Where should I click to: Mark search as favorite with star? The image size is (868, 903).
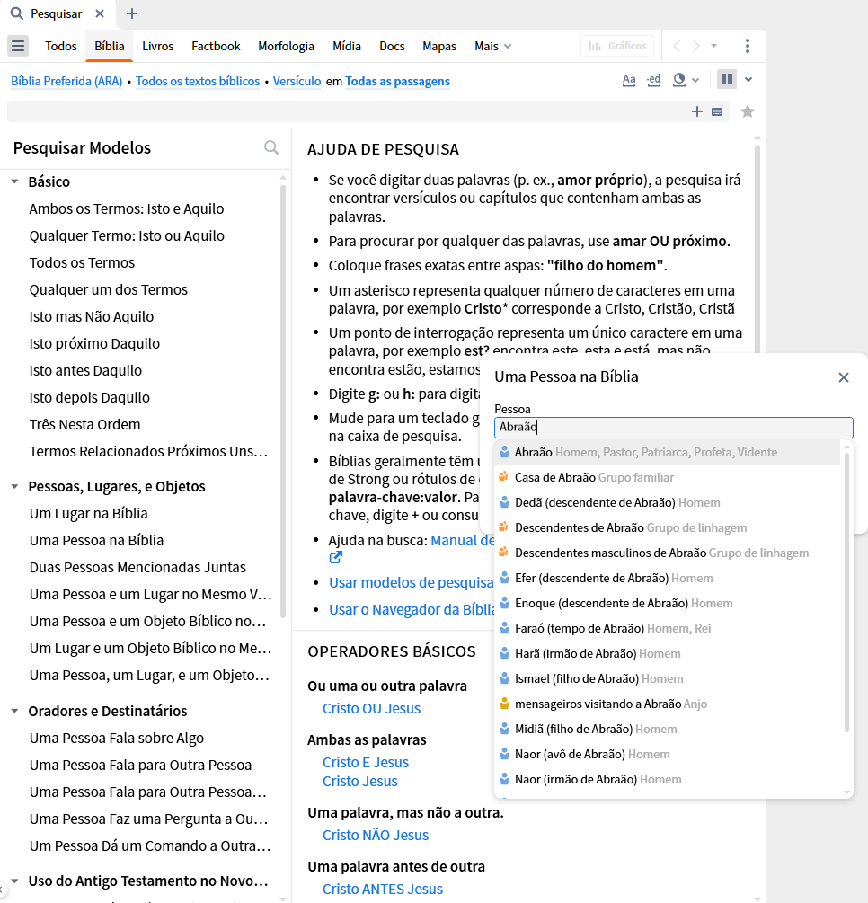click(x=748, y=111)
